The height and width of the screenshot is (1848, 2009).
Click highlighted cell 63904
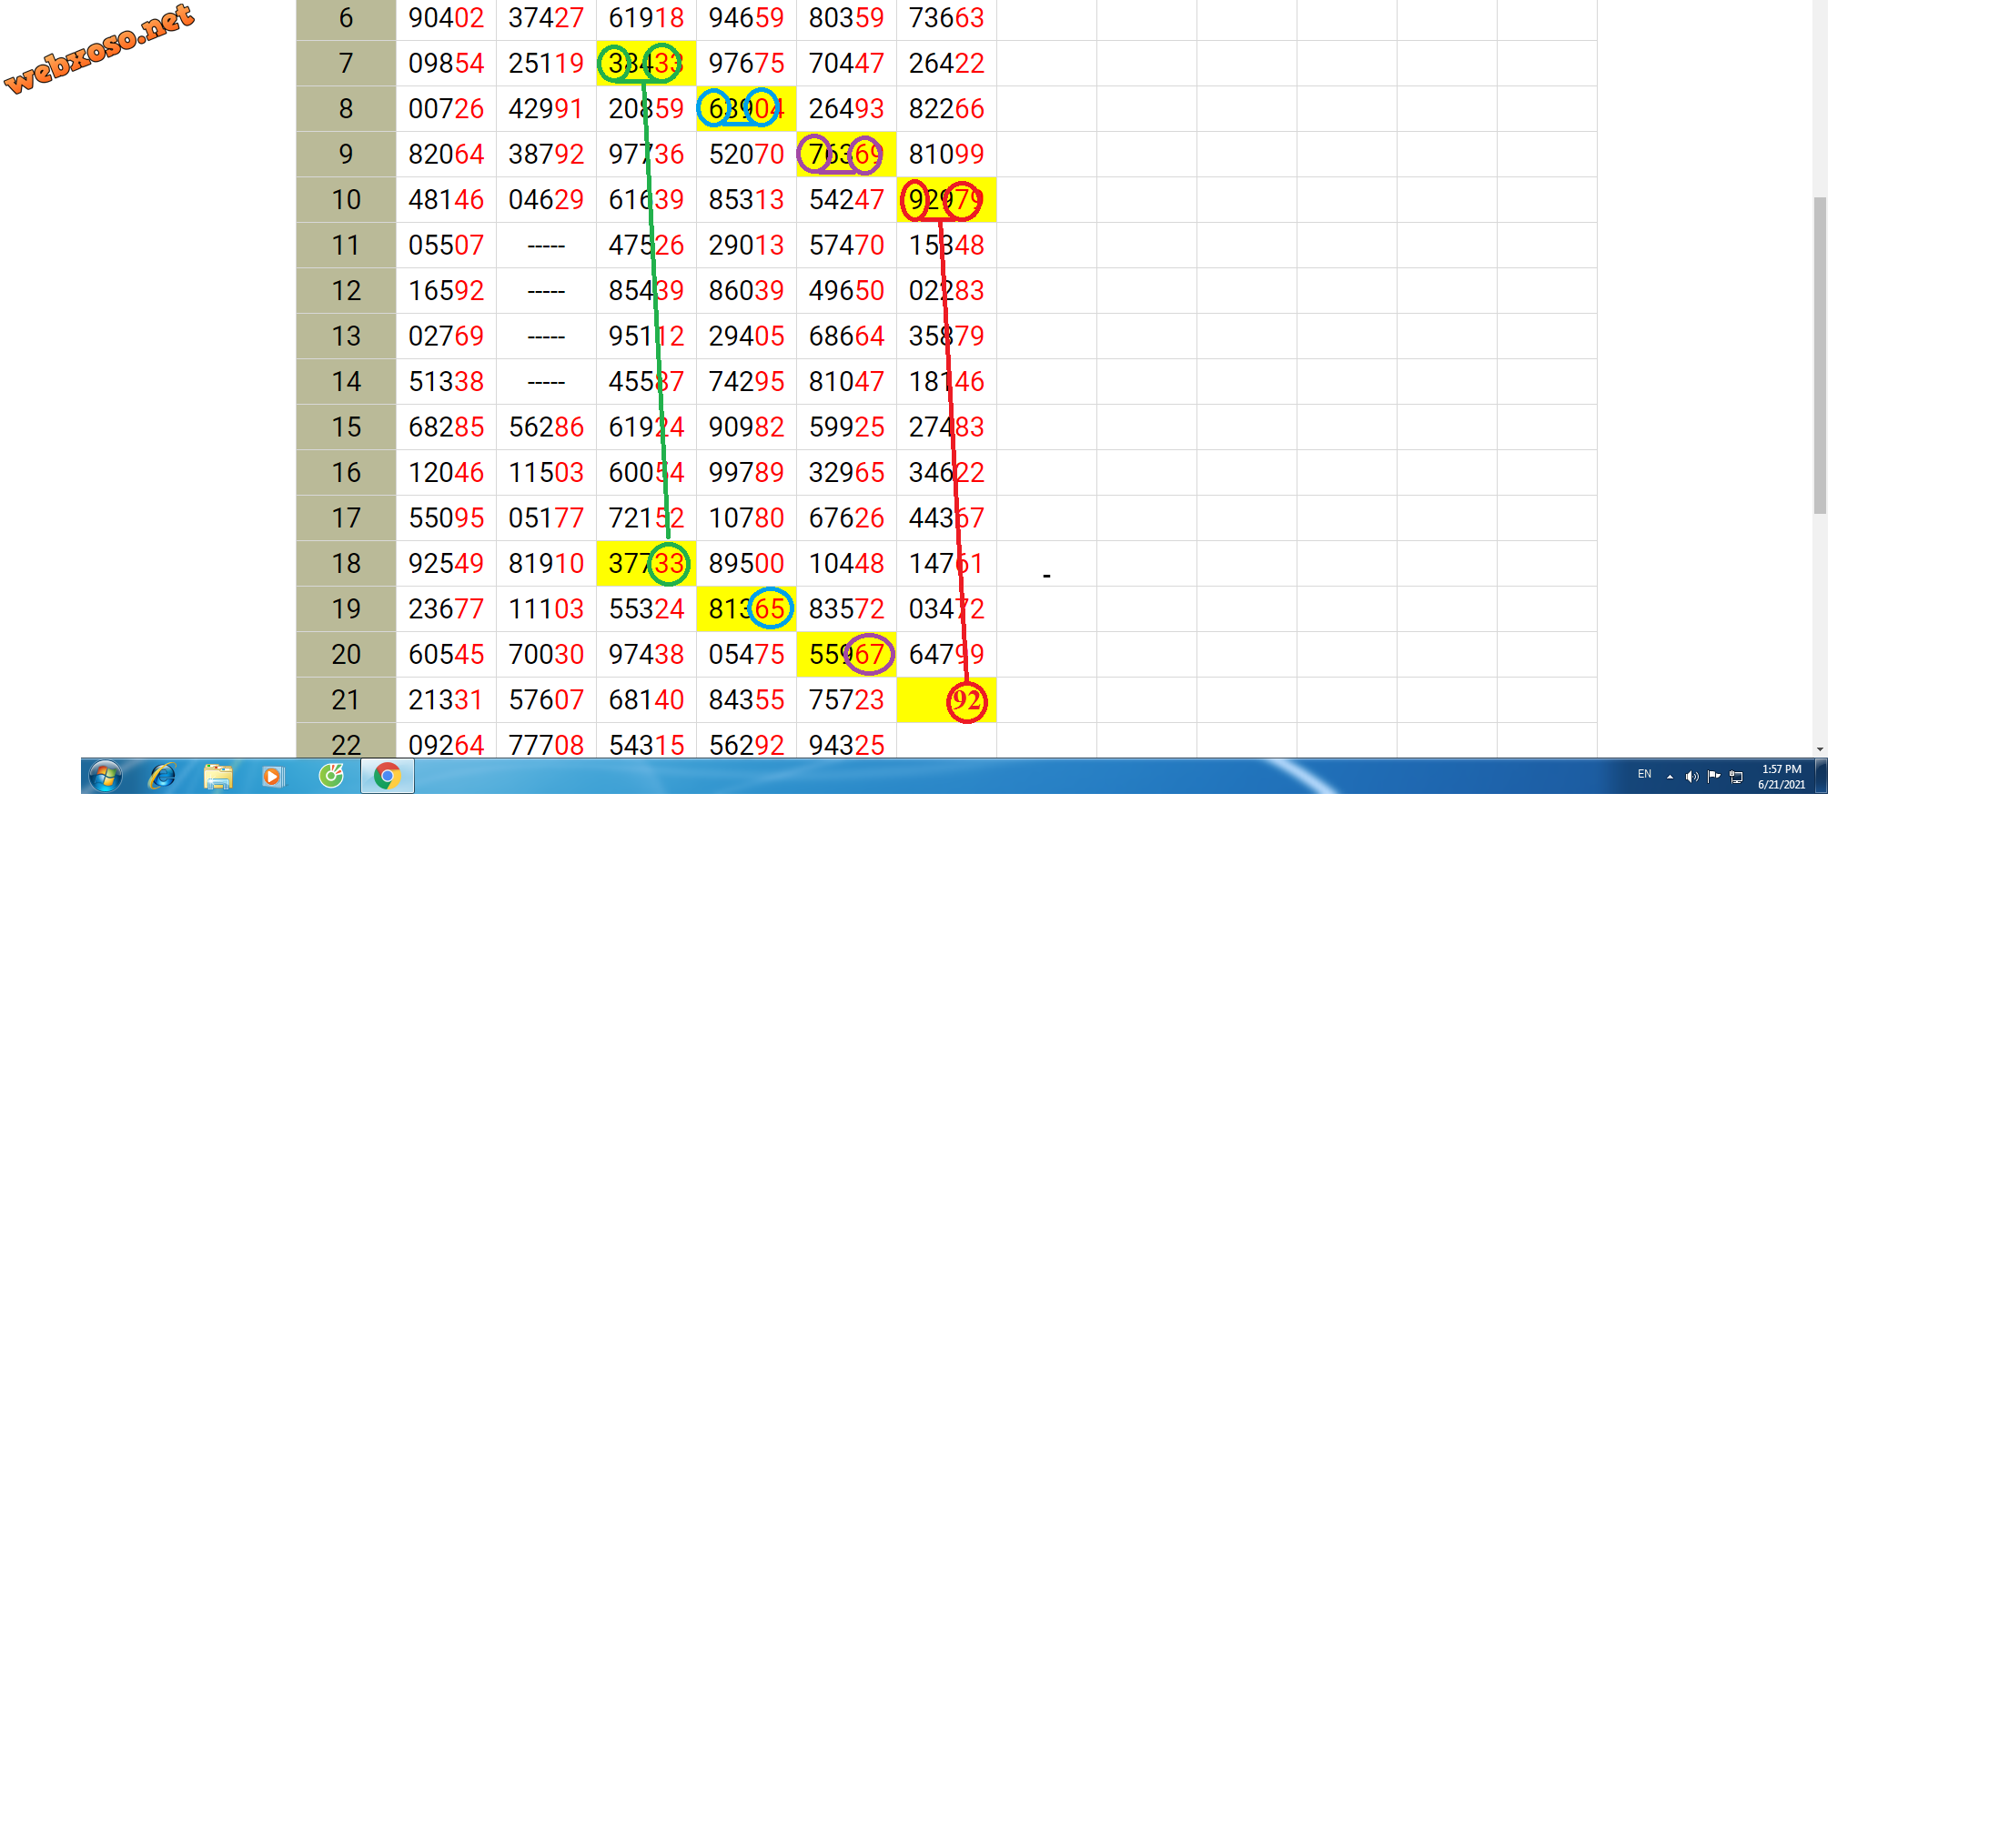746,109
